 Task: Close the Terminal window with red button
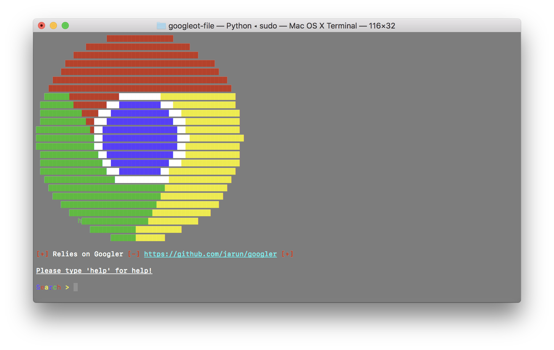(42, 26)
